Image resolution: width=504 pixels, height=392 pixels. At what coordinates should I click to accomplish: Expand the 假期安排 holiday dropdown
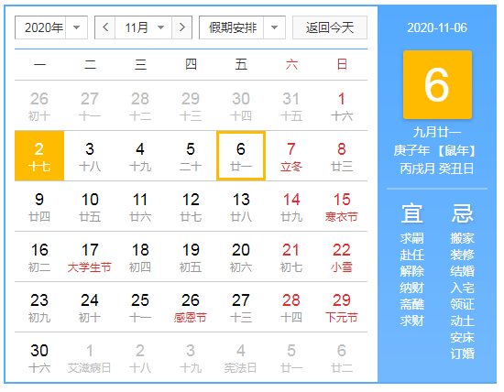(242, 27)
